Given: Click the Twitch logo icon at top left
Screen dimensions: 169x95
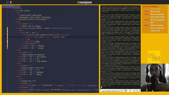Looking at the screenshot, I should tap(8, 2).
